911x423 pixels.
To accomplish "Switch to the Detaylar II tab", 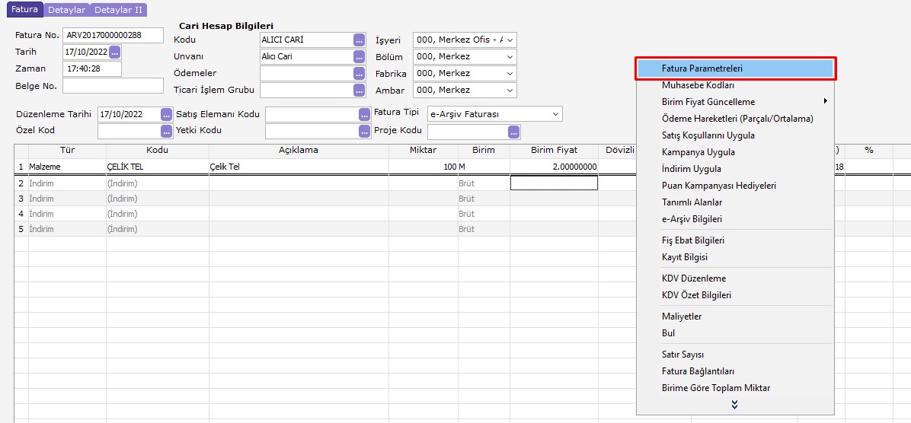I will [118, 10].
